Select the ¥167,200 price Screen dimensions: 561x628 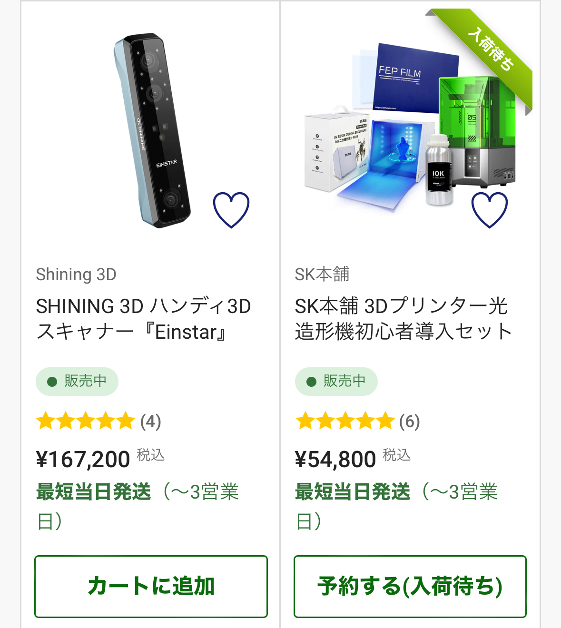(83, 460)
